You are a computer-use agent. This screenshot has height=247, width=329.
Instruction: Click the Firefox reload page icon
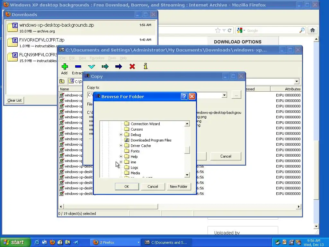229,31
